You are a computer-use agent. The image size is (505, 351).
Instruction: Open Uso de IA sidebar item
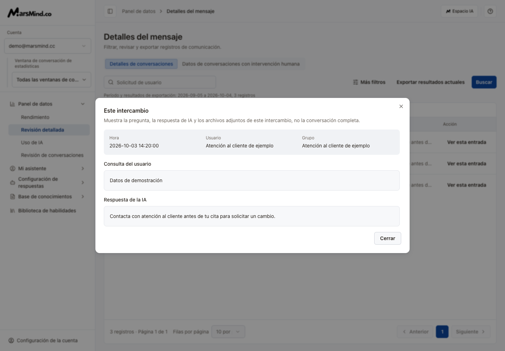coord(32,143)
